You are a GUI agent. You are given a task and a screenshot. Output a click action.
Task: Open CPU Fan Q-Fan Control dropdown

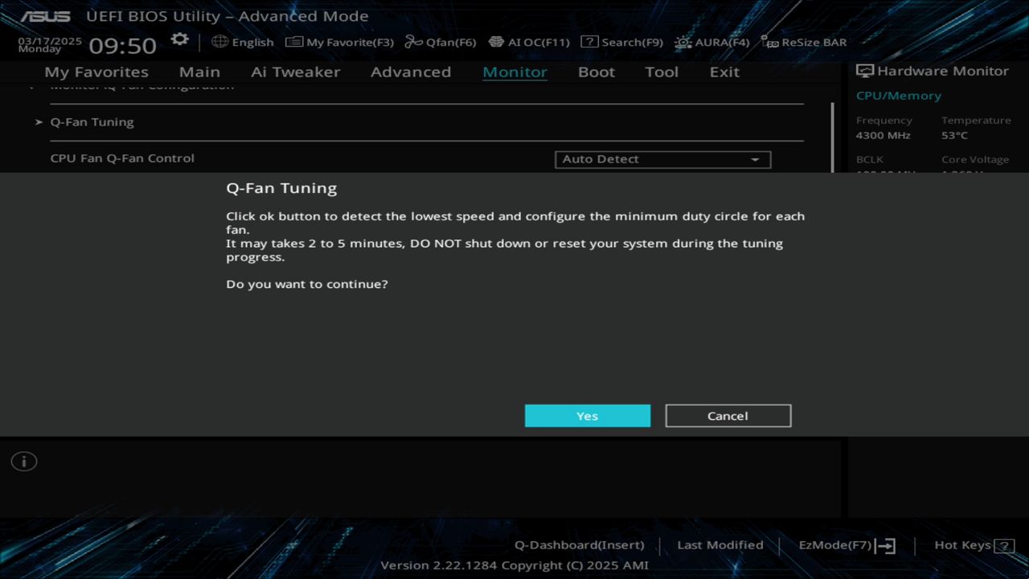[x=663, y=159]
